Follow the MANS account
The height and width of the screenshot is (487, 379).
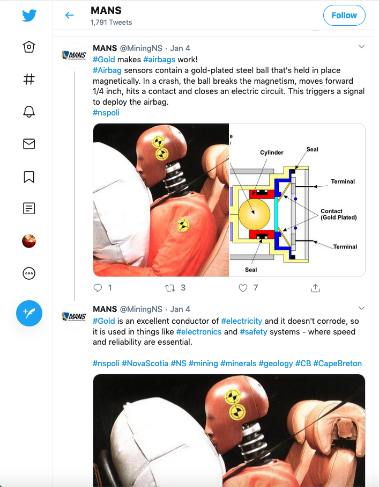click(x=344, y=15)
